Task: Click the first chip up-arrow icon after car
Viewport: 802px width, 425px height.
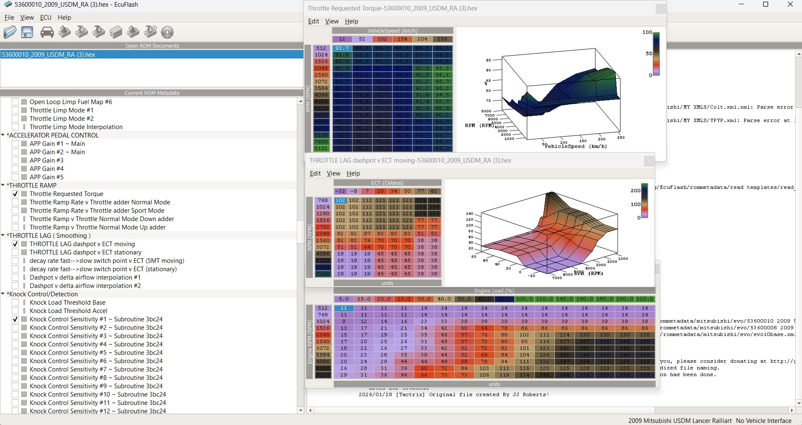Action: pyautogui.click(x=64, y=32)
